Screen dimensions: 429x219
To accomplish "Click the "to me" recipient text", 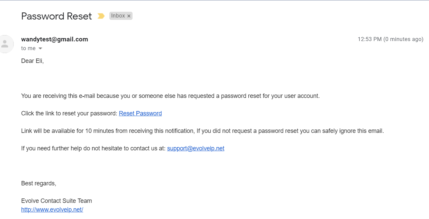I will [x=28, y=48].
